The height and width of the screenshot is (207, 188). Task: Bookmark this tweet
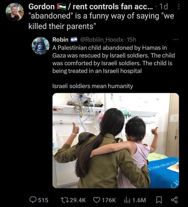(159, 200)
